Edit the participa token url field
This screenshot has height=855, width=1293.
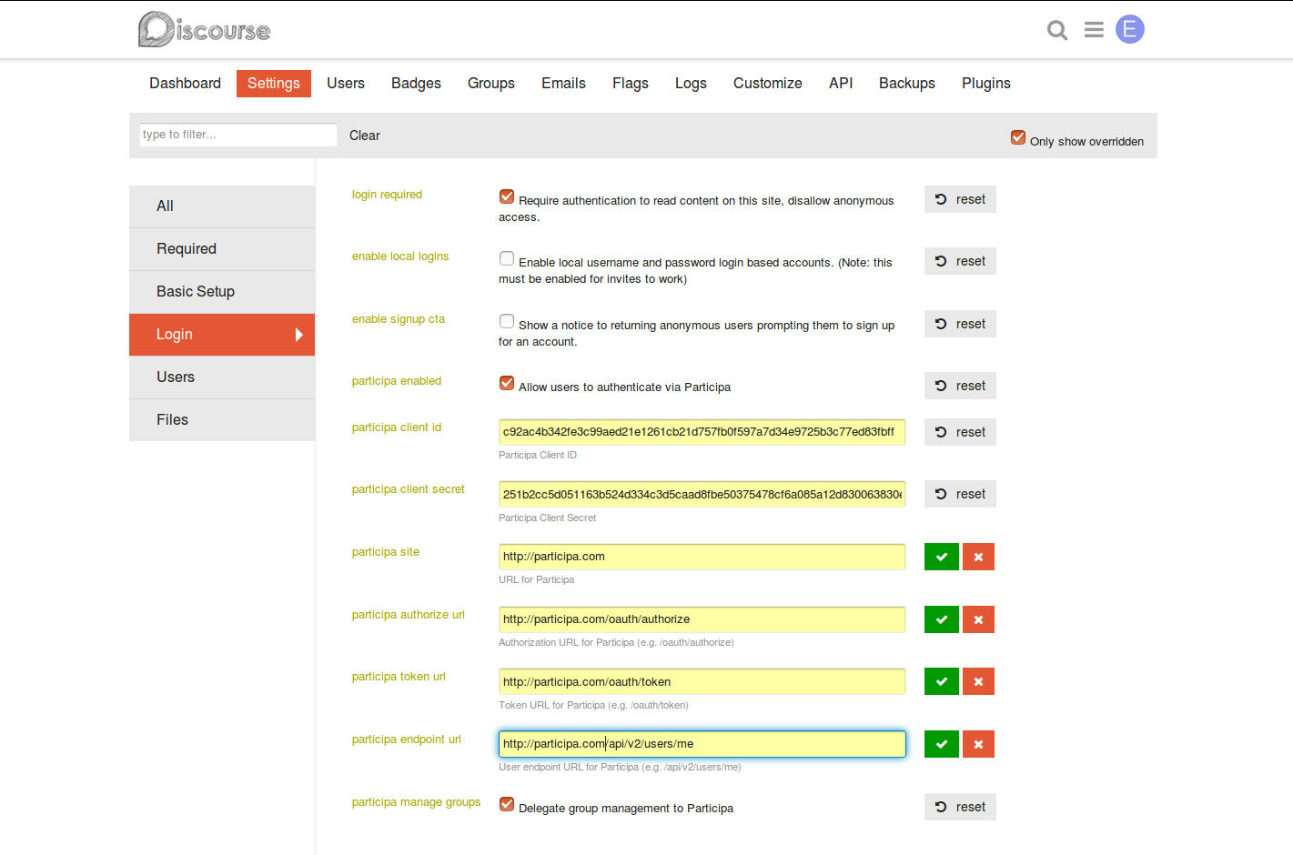point(702,681)
